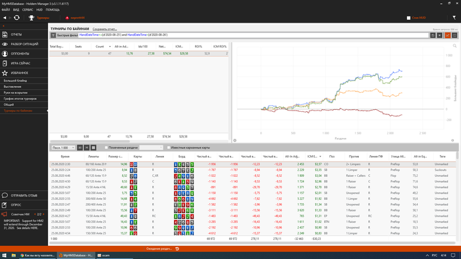Go back with the left arrow icon
461x259 pixels.
click(x=5, y=18)
